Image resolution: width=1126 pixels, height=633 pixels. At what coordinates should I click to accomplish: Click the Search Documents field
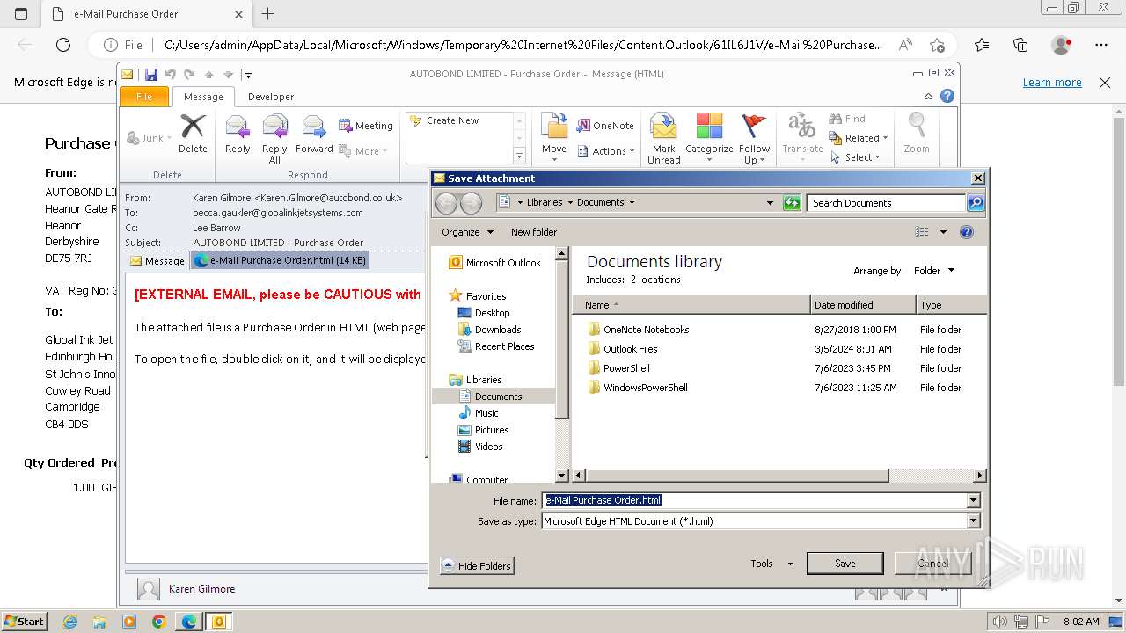point(886,203)
